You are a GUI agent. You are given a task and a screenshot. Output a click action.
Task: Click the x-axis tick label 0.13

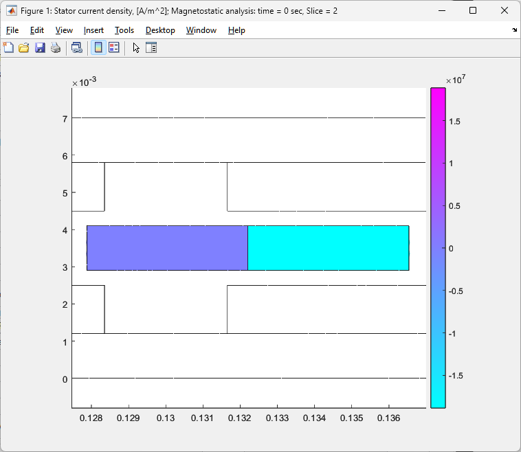coord(166,418)
